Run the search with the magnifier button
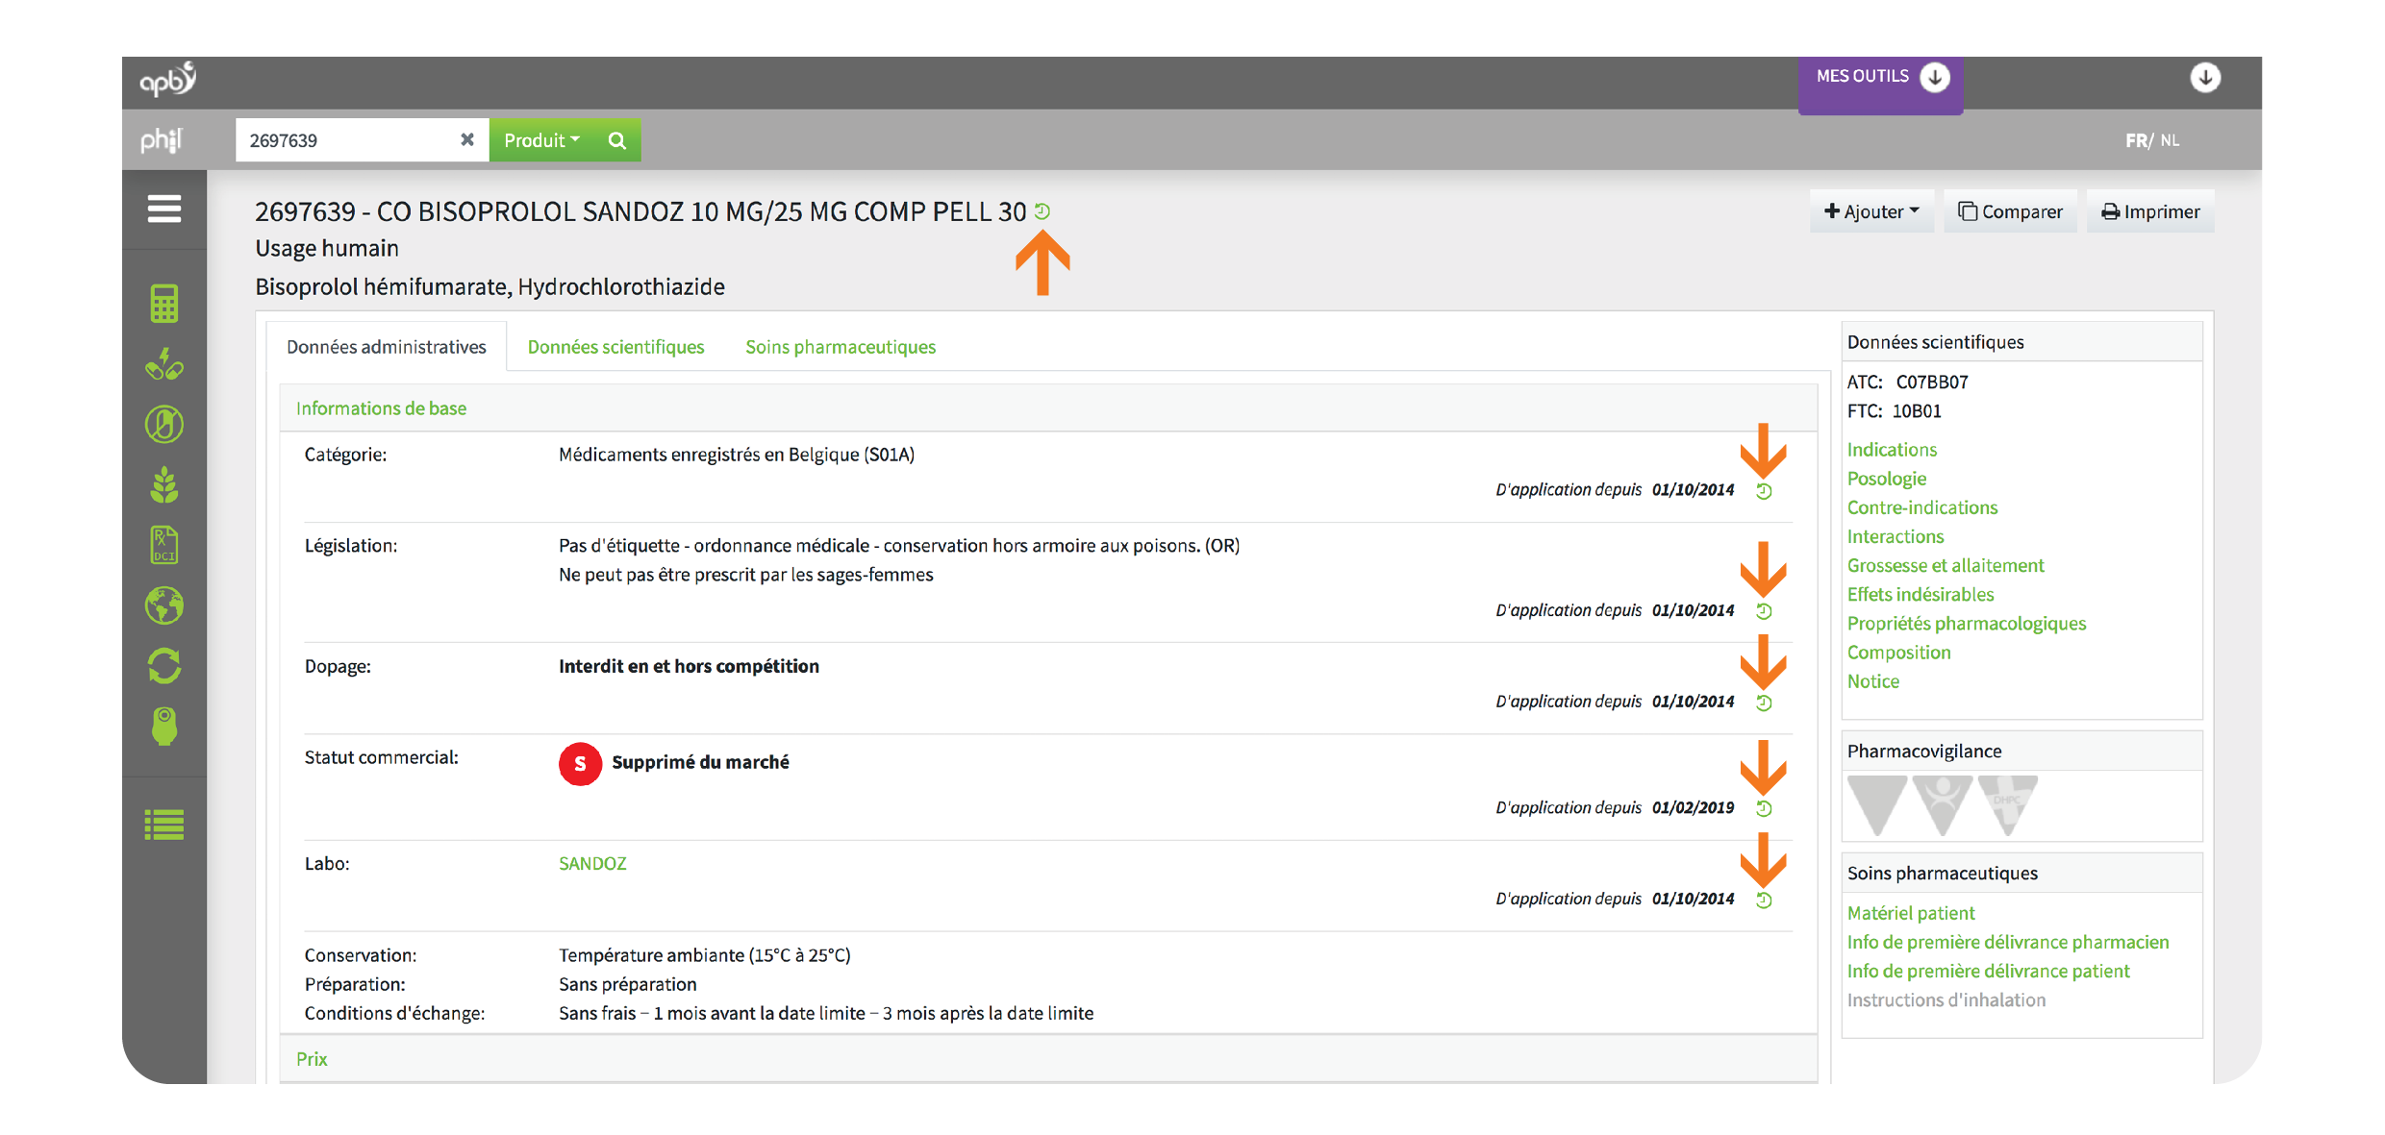Image resolution: width=2385 pixels, height=1135 pixels. [x=617, y=140]
